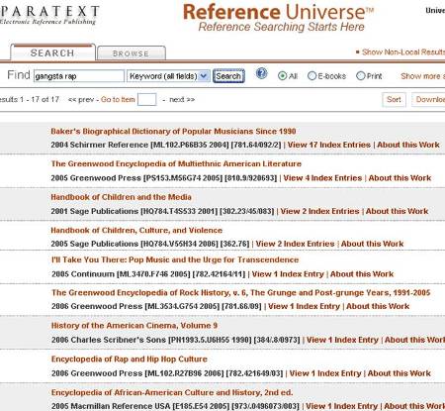View 2 Index Entries for Children, Culture, and Violence
The height and width of the screenshot is (411, 445).
[x=295, y=244]
